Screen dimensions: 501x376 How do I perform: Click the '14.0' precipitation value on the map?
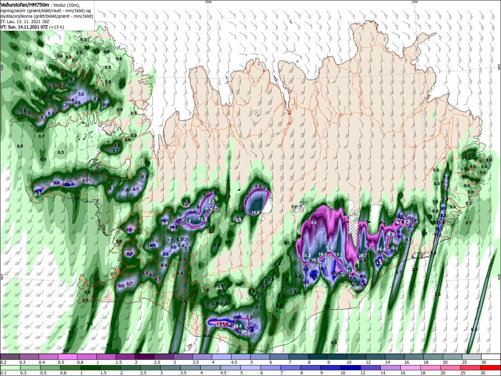255,212
